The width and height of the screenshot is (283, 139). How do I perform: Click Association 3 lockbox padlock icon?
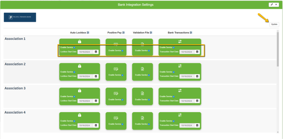click(80, 90)
